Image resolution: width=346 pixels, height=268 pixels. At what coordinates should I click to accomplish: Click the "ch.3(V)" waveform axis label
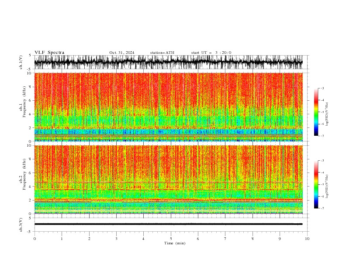coord(21,225)
